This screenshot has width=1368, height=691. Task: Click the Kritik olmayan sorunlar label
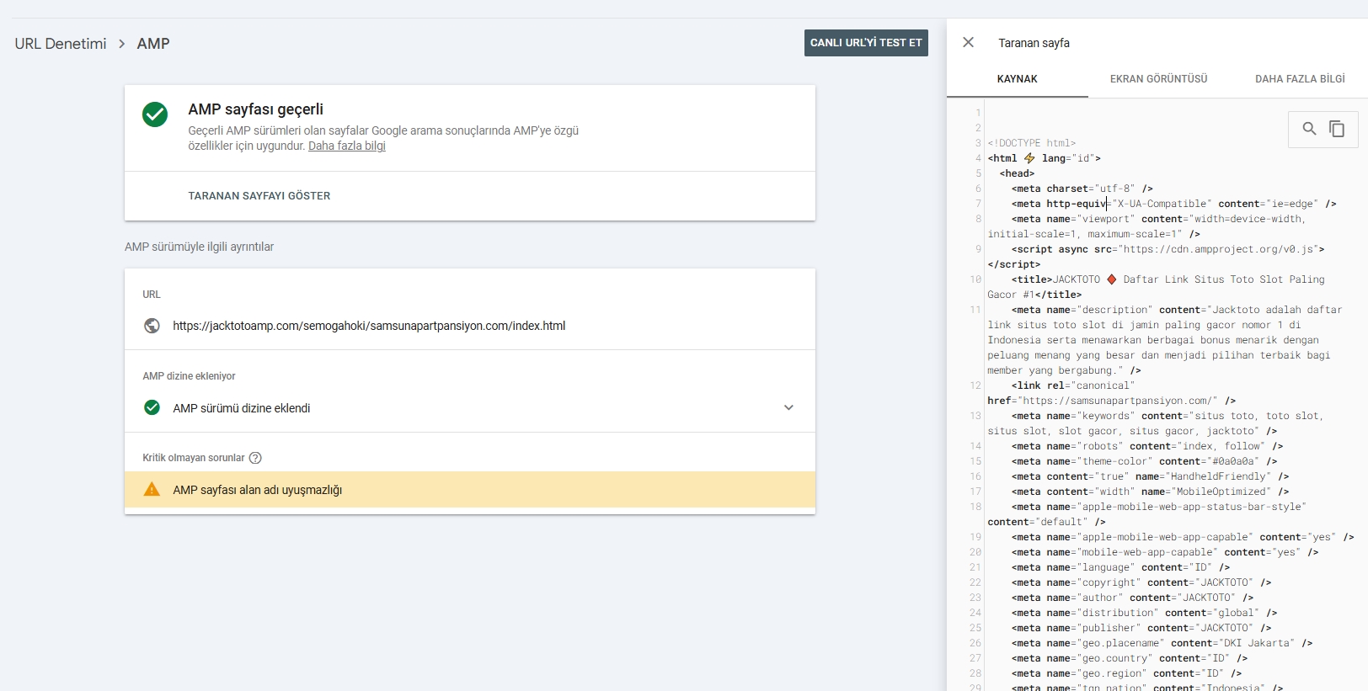[x=194, y=458]
